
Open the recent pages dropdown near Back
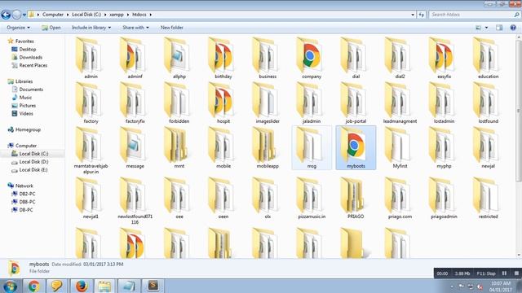click(24, 15)
